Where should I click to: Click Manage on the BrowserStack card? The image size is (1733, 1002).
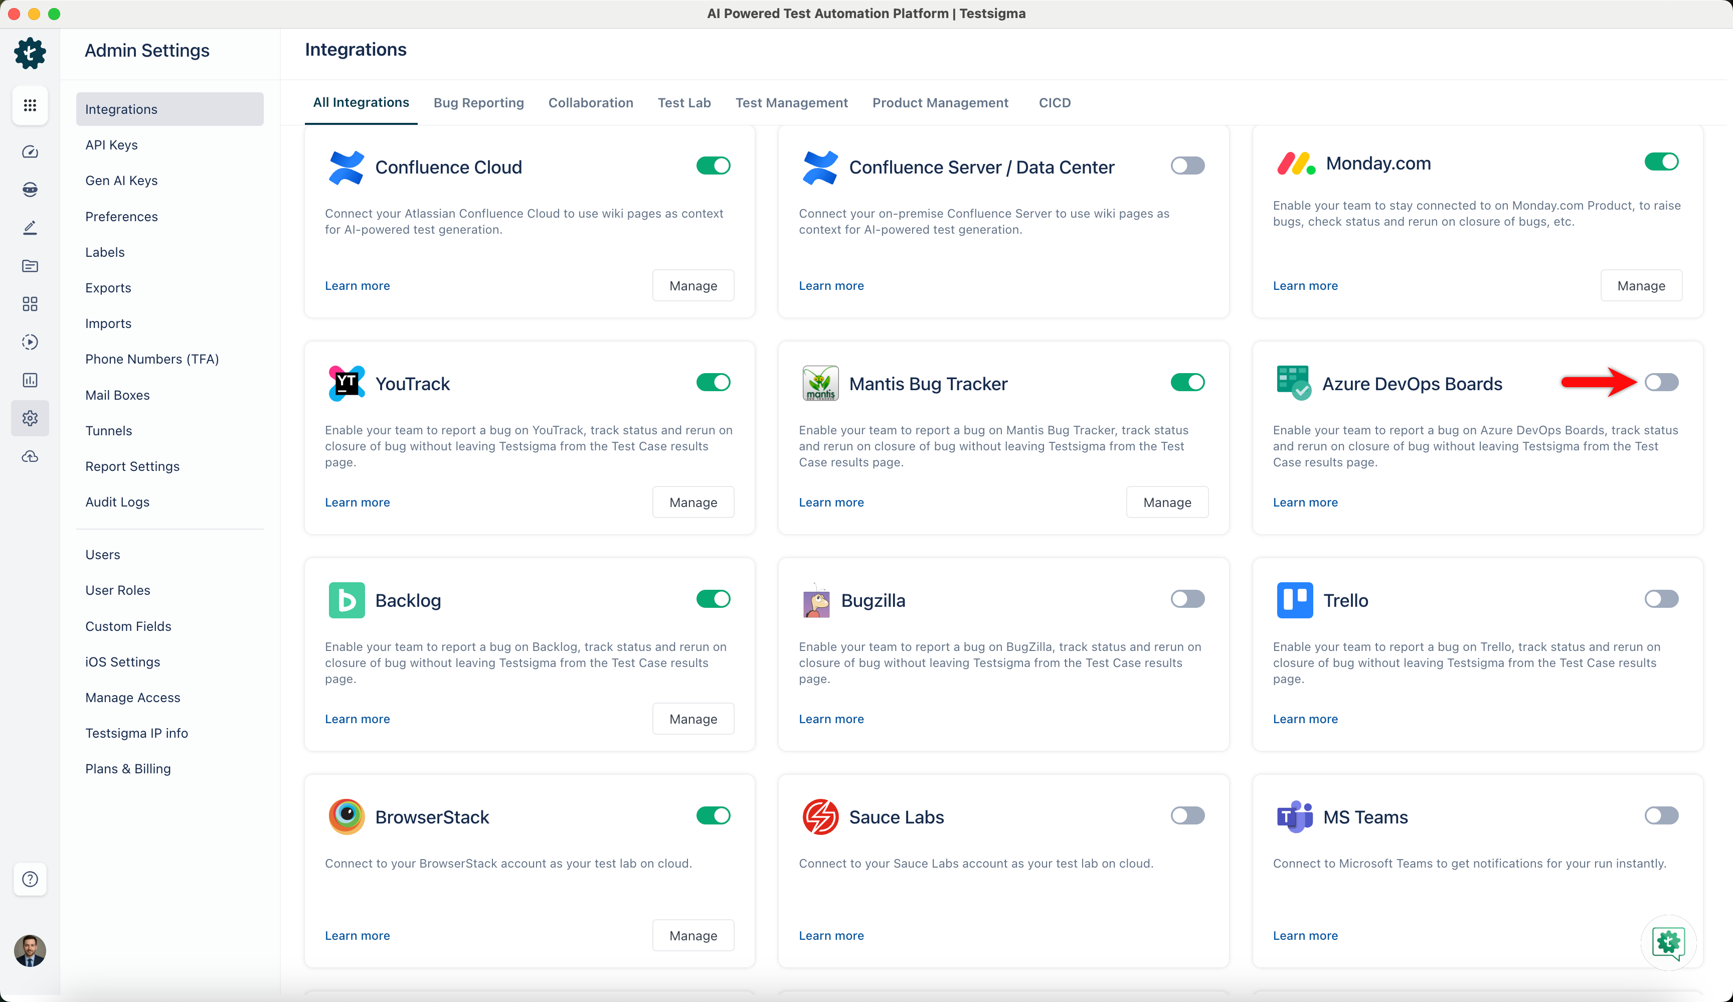tap(693, 935)
